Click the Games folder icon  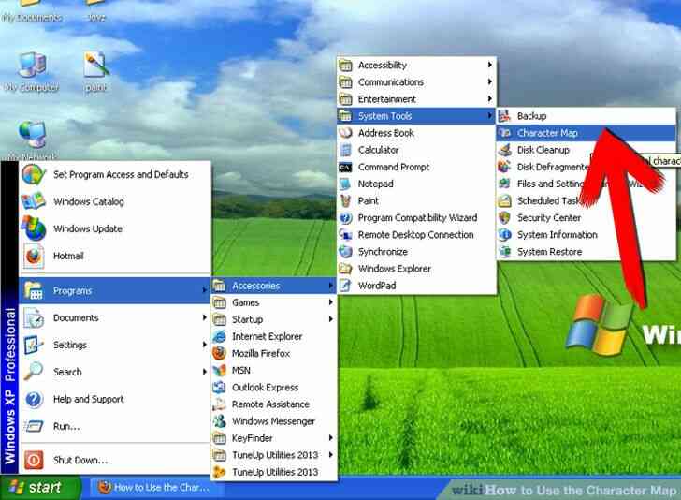pyautogui.click(x=219, y=302)
